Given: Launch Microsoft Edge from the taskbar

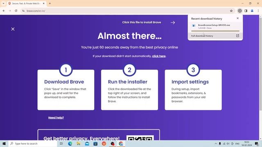Looking at the screenshot, I should click(70, 143).
